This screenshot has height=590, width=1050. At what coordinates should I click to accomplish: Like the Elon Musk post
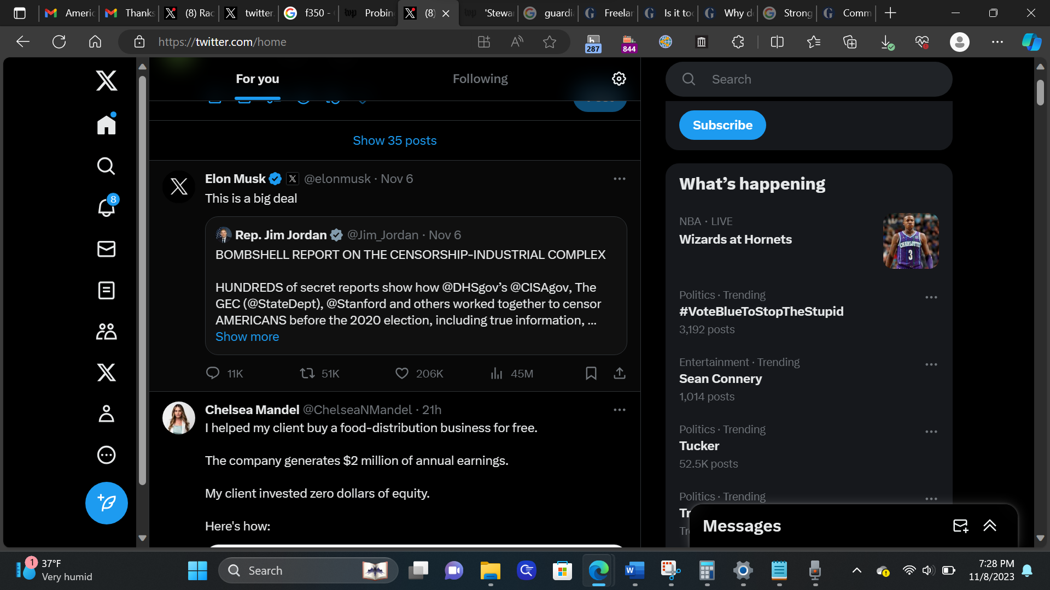(402, 373)
